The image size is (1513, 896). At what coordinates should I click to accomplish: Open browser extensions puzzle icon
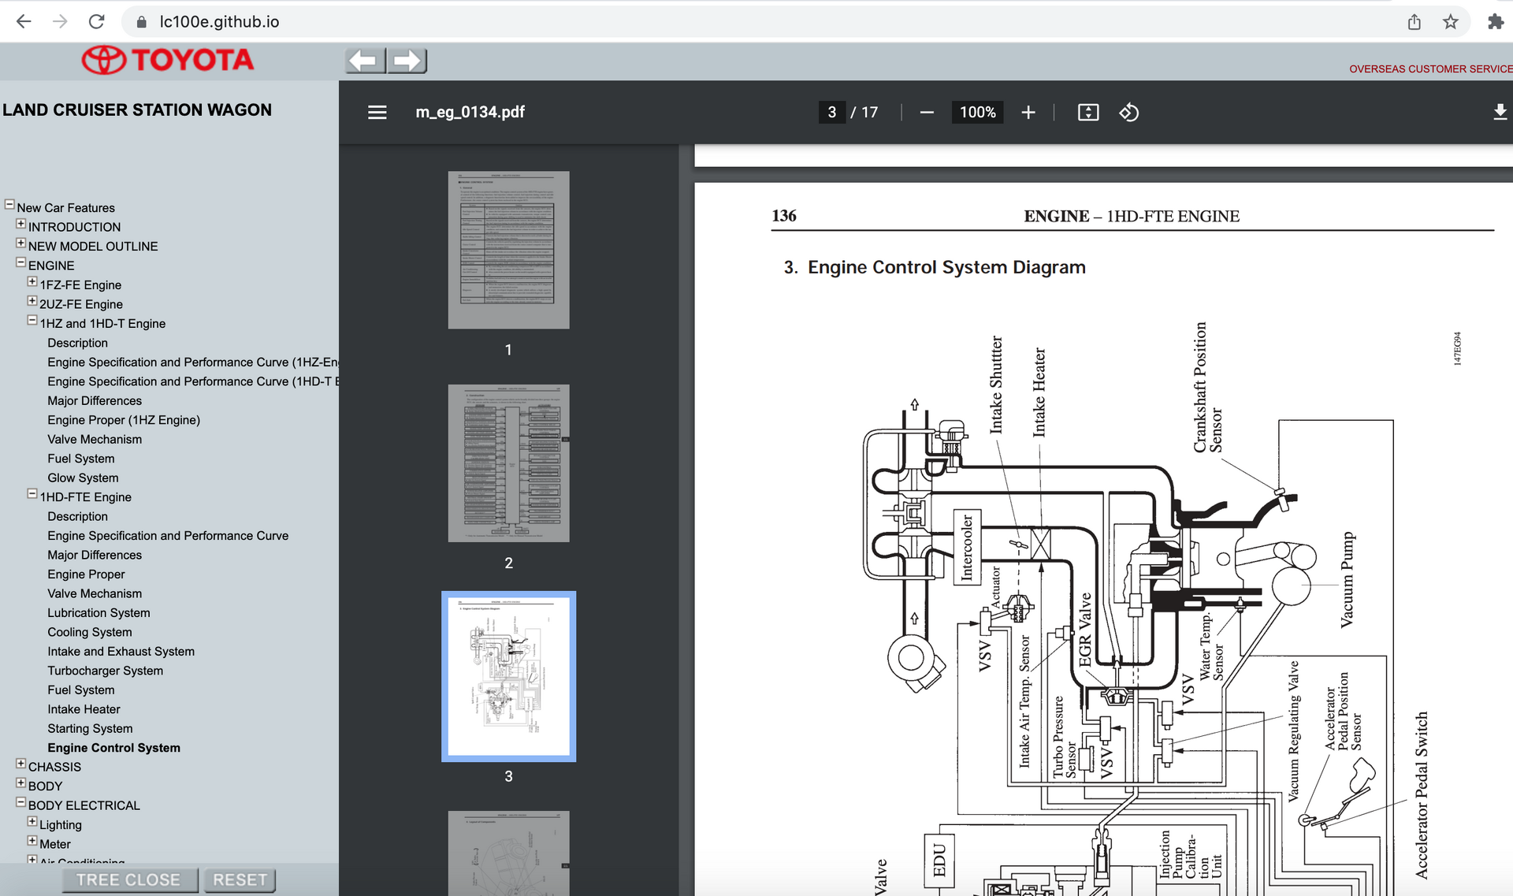tap(1495, 21)
